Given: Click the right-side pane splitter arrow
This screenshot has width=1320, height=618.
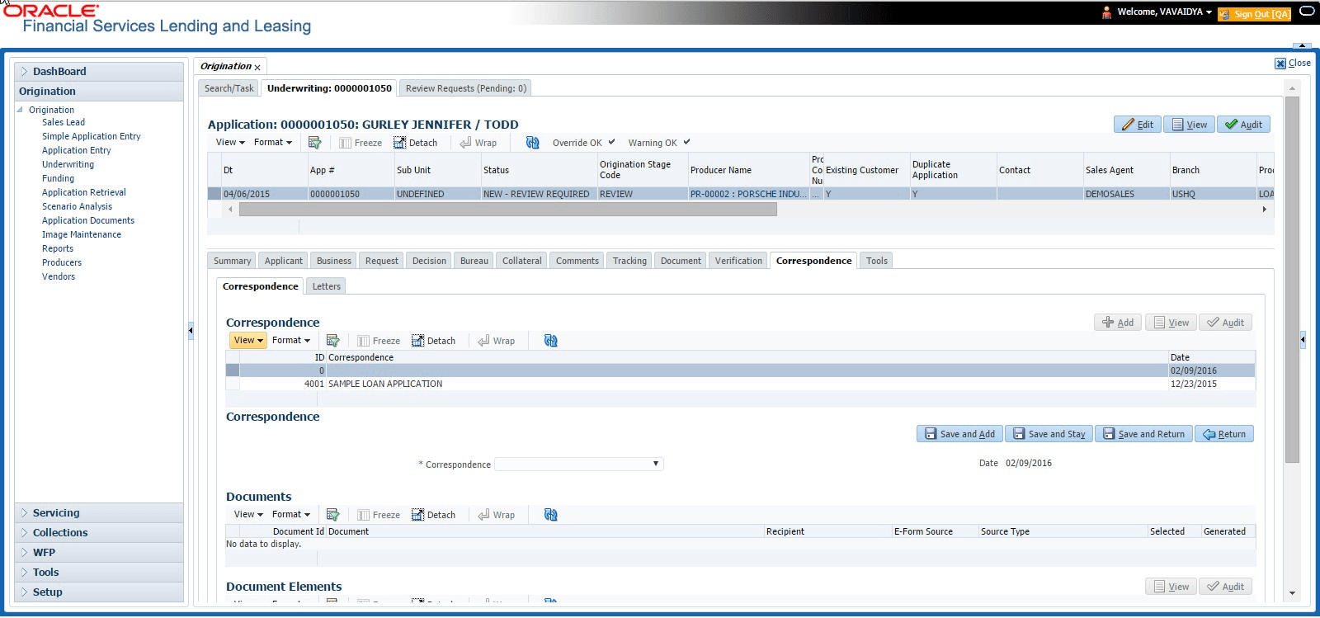Looking at the screenshot, I should point(1303,339).
